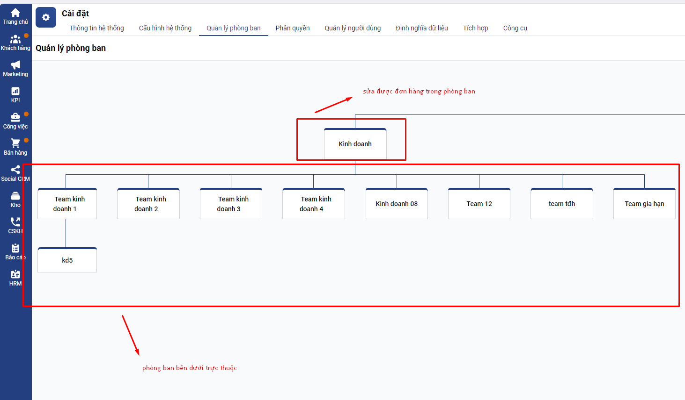Open the Kho warehouse icon
Viewport: 685px width, 400px height.
tap(15, 196)
